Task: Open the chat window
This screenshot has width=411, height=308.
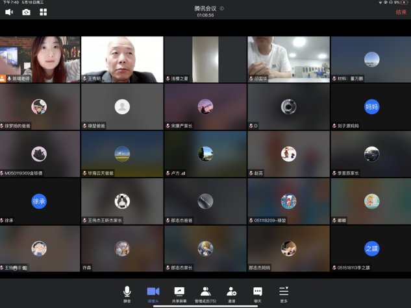Action: pos(257,294)
